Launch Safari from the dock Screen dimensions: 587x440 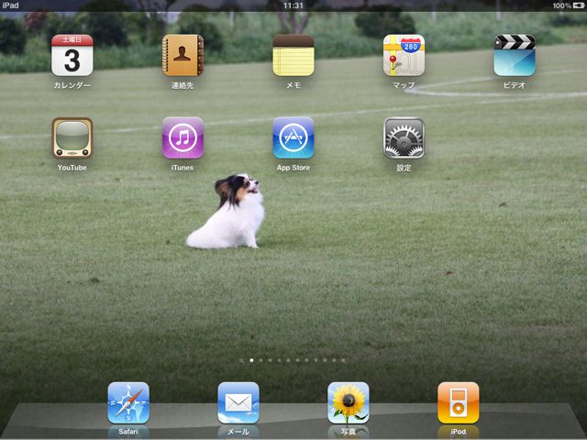coord(128,403)
